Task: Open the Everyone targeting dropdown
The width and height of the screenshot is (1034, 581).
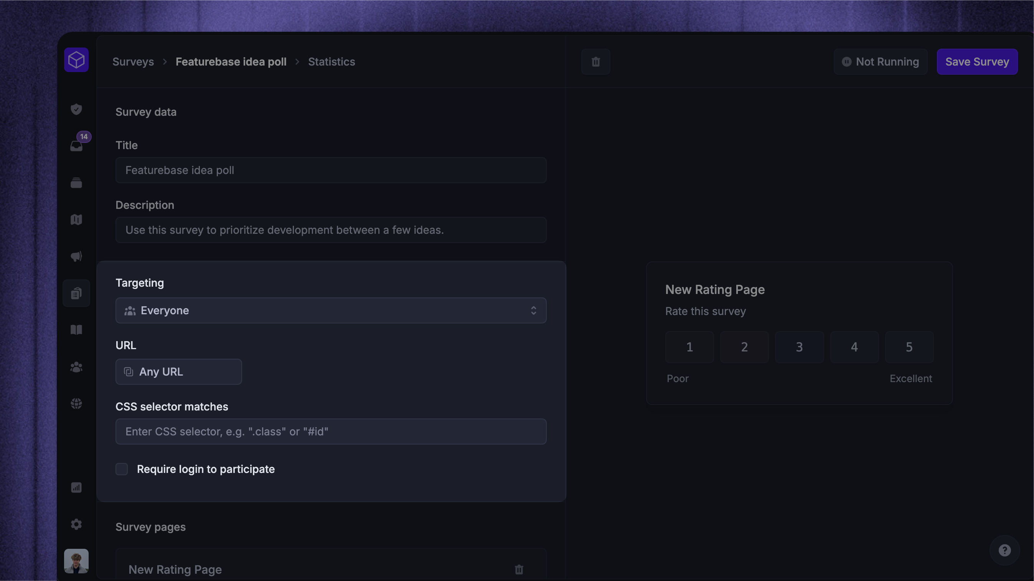Action: [331, 310]
